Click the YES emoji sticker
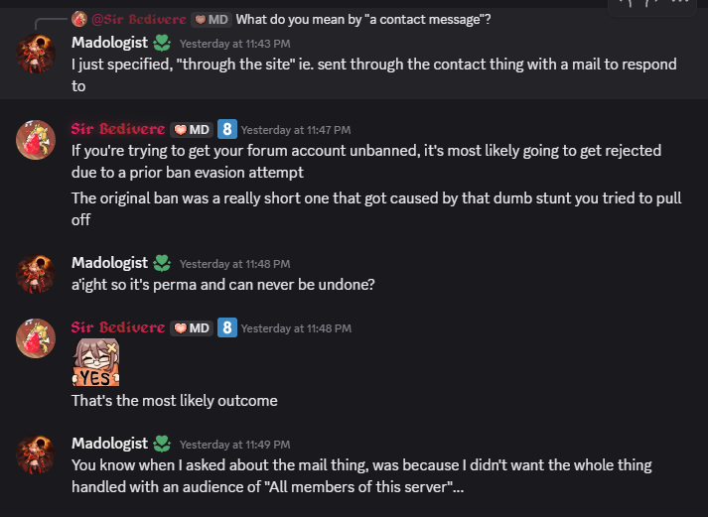The image size is (708, 517). 95,363
